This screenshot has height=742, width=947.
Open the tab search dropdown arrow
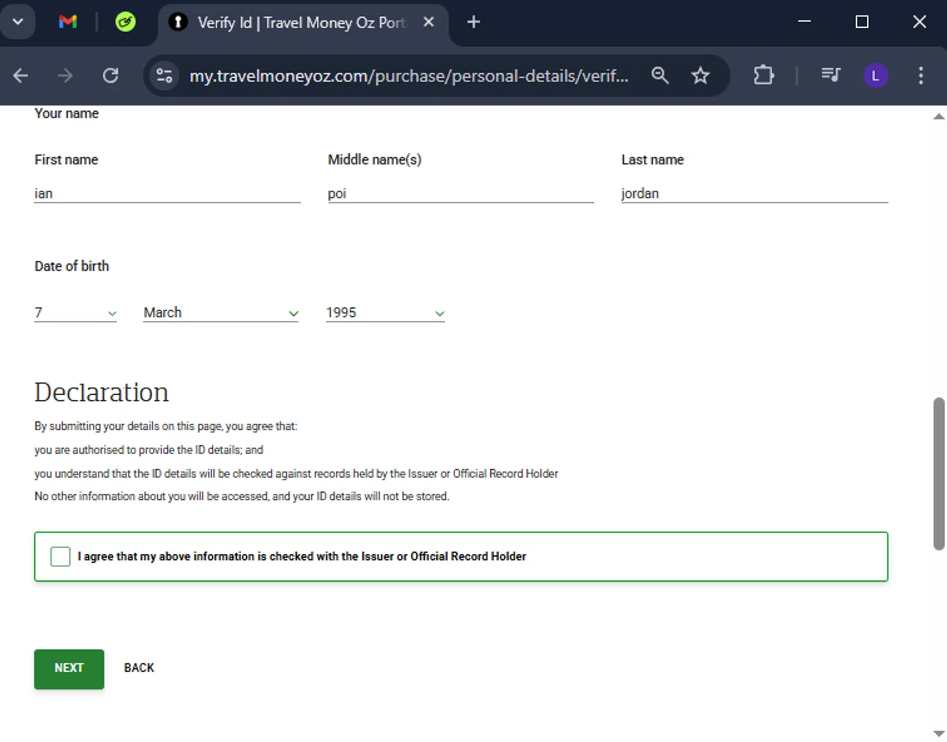point(18,22)
